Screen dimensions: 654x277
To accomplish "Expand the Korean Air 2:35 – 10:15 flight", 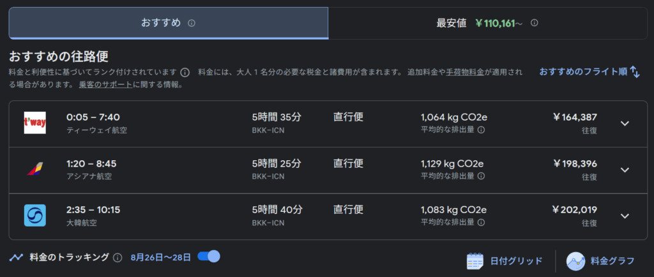I will [625, 216].
